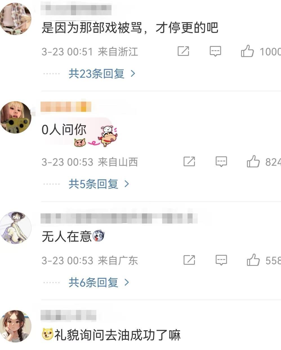This screenshot has width=281, height=350.
Task: Open the braided girl avatar profile
Action: click(16, 326)
